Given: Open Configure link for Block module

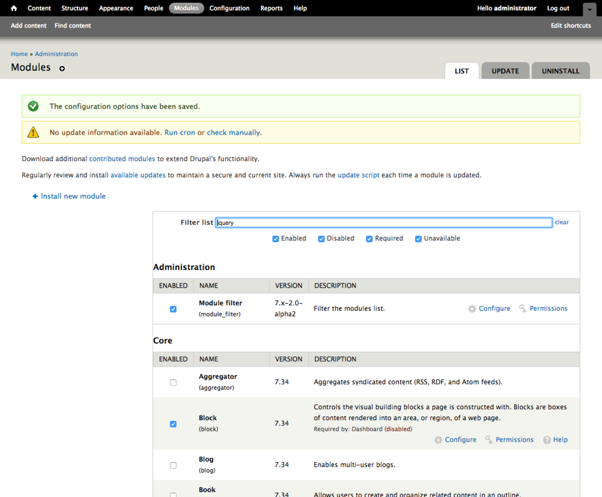Looking at the screenshot, I should [460, 440].
